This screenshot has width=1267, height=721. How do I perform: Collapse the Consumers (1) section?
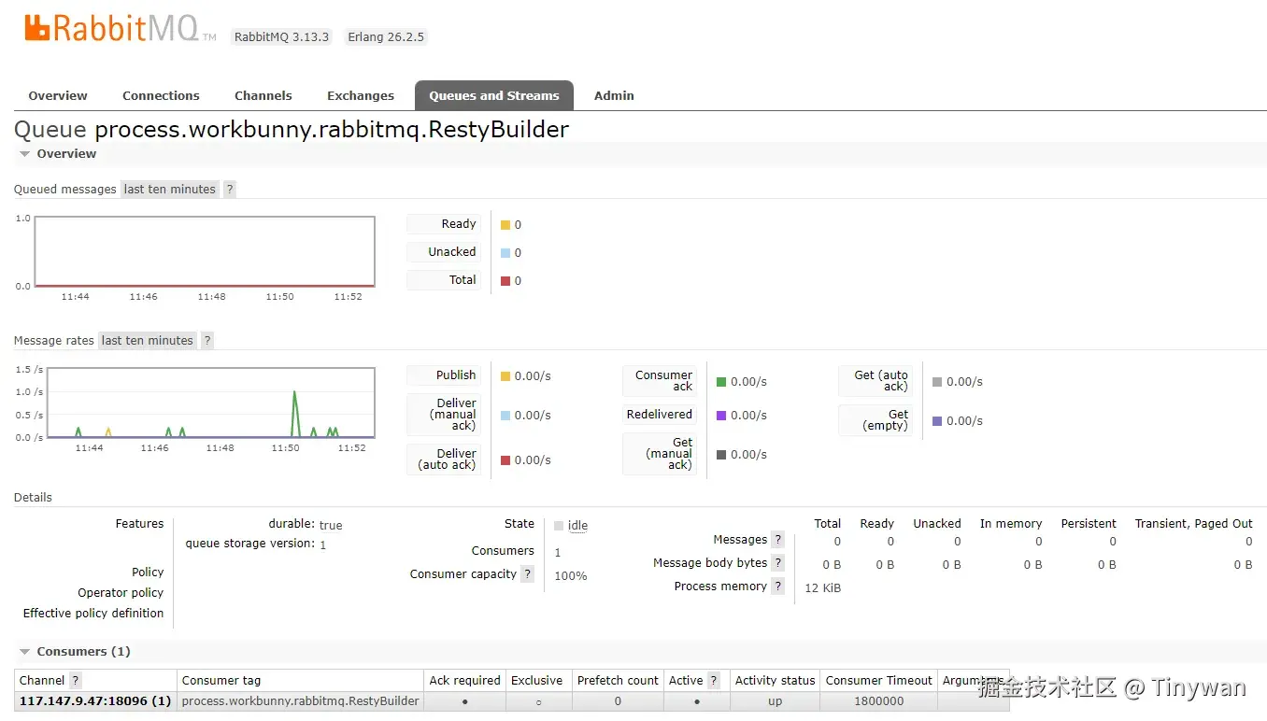75,652
